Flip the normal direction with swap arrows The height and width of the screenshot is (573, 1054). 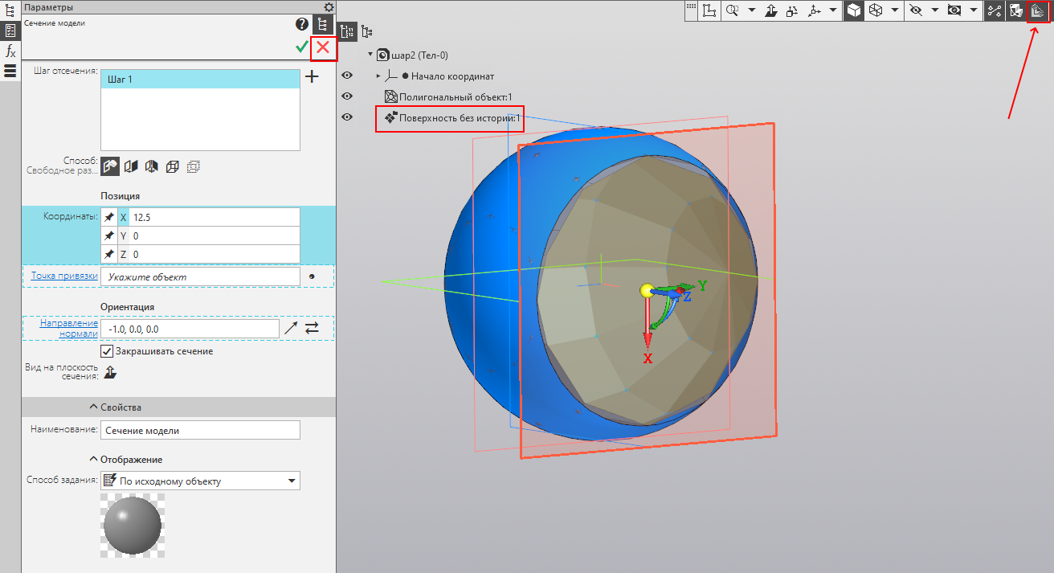312,328
